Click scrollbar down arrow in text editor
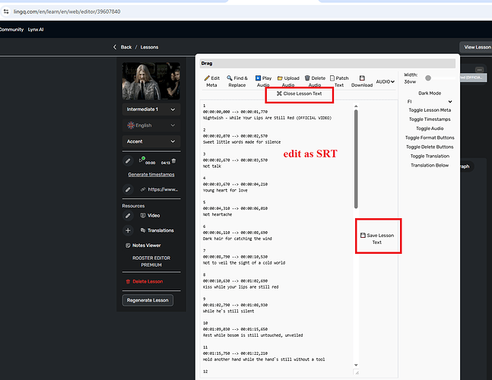 click(356, 365)
